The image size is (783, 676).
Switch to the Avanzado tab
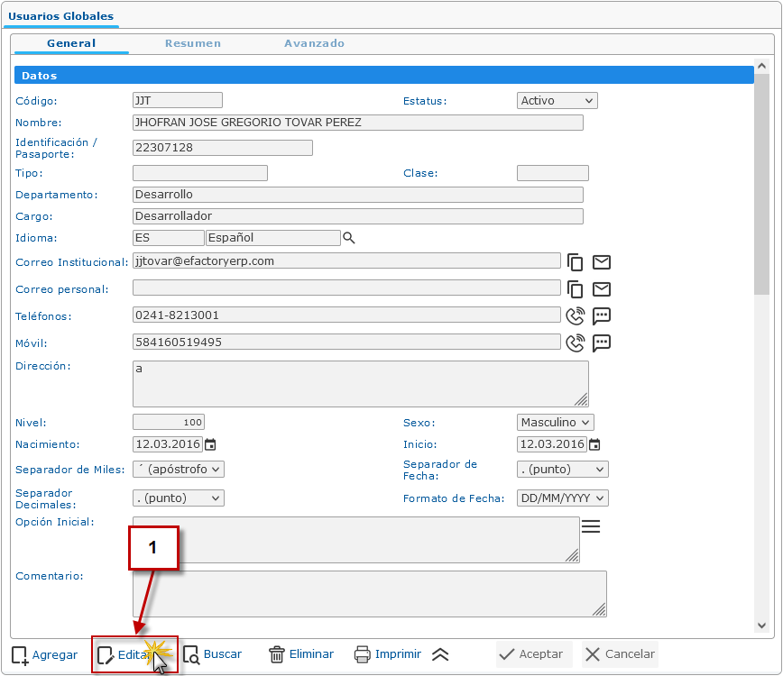pos(314,43)
